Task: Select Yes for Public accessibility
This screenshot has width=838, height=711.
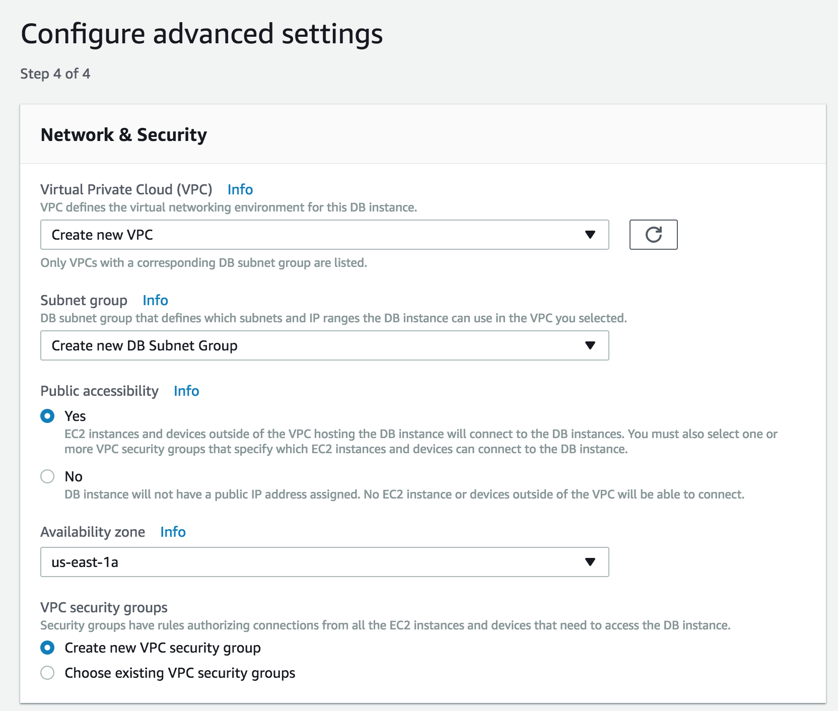Action: click(x=47, y=416)
